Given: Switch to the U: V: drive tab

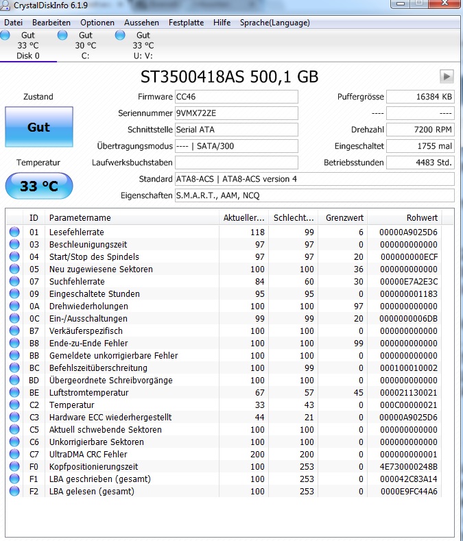Looking at the screenshot, I should [x=143, y=45].
